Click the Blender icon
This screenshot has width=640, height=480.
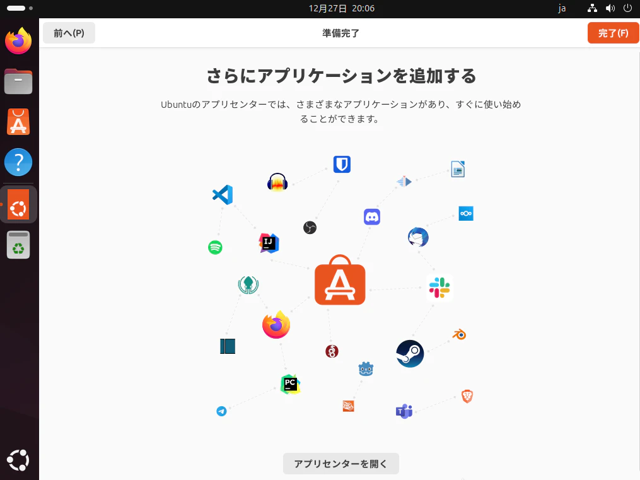tap(459, 335)
